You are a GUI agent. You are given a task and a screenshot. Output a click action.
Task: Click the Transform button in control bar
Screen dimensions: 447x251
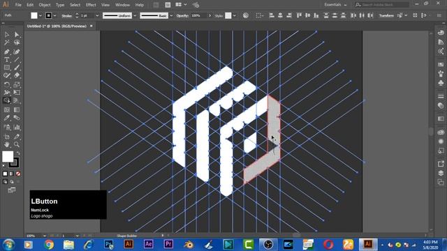pos(386,15)
